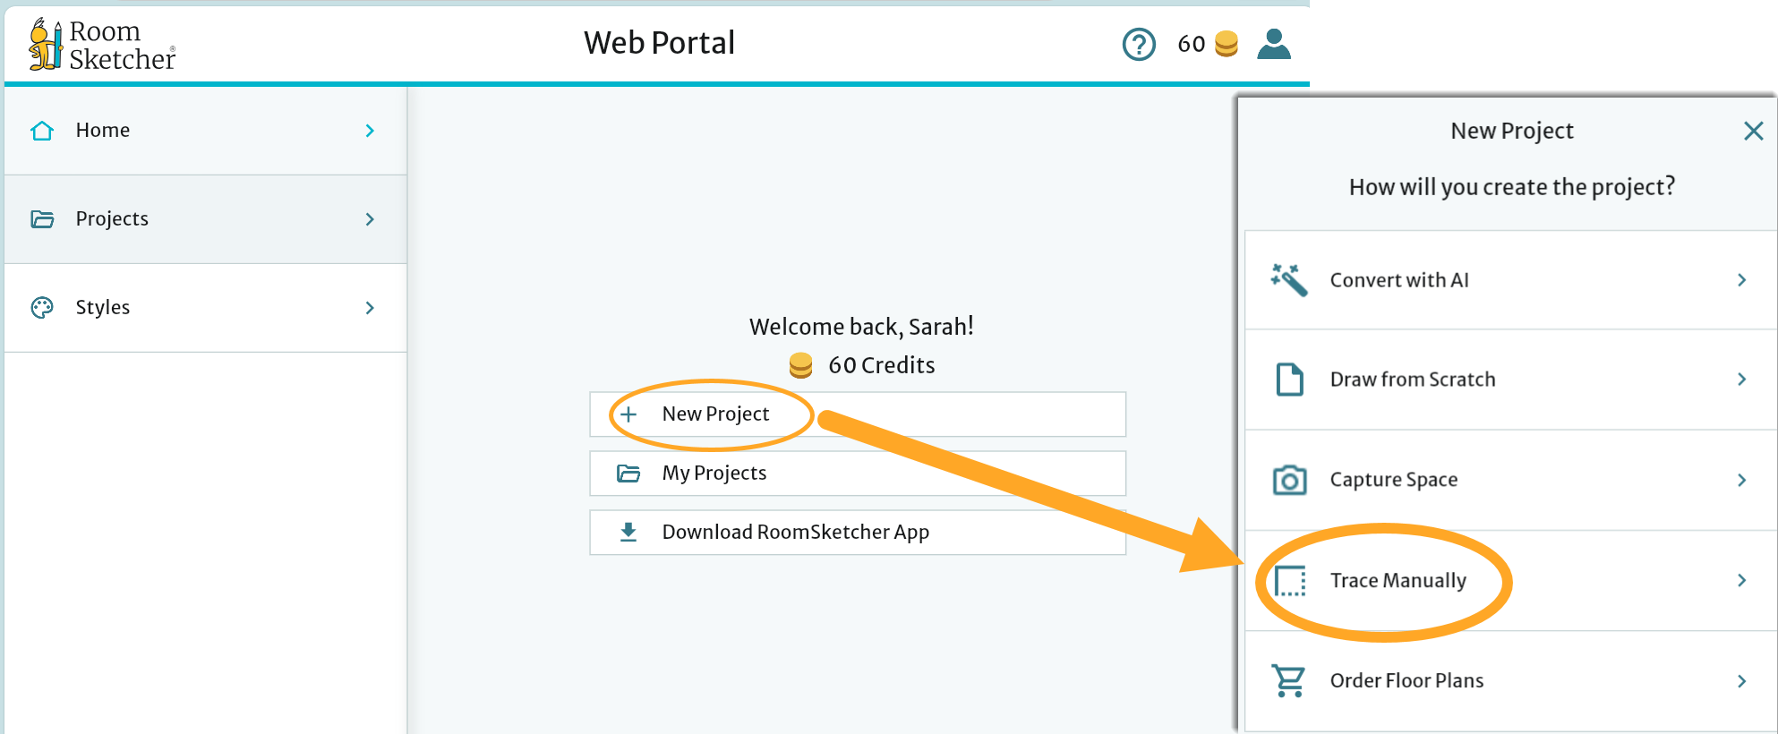This screenshot has width=1778, height=734.
Task: Click the Styles palette icon in sidebar
Action: coord(42,308)
